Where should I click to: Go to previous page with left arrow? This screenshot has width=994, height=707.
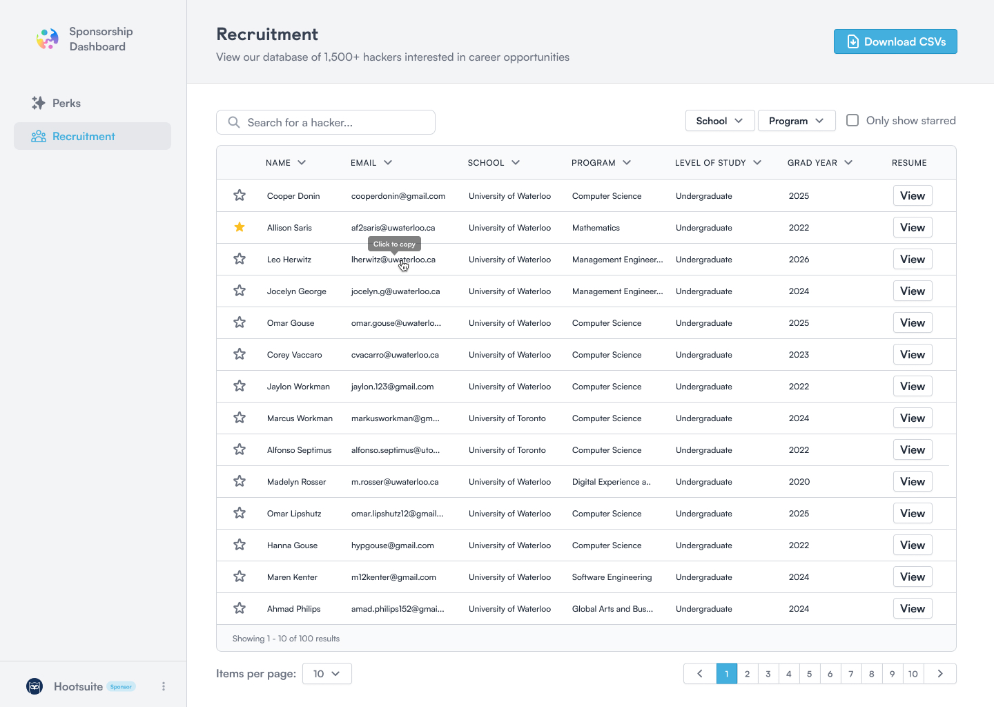[700, 674]
